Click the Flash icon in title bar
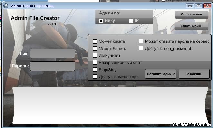 point(6,6)
